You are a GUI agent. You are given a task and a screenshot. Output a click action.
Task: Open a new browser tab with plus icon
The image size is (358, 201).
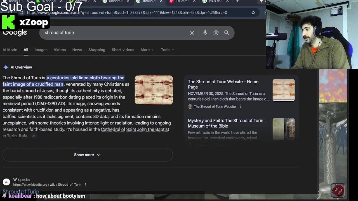pyautogui.click(x=237, y=1)
